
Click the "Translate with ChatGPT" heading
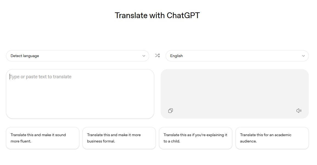[x=157, y=15]
